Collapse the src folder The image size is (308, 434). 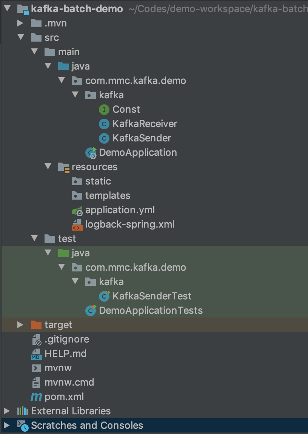pos(21,37)
